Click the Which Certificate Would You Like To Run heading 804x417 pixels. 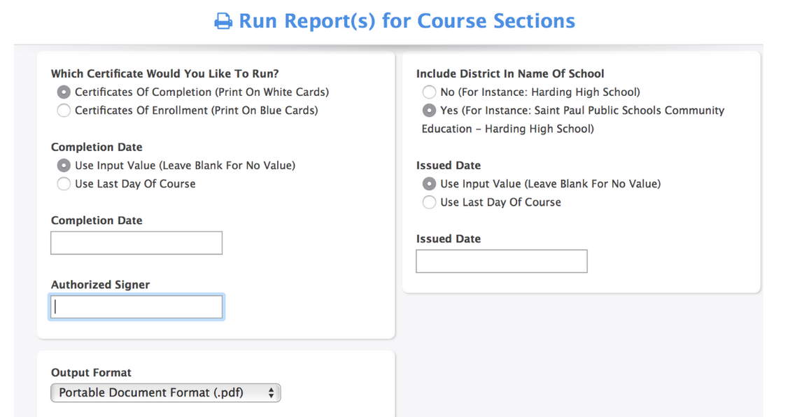tap(165, 73)
